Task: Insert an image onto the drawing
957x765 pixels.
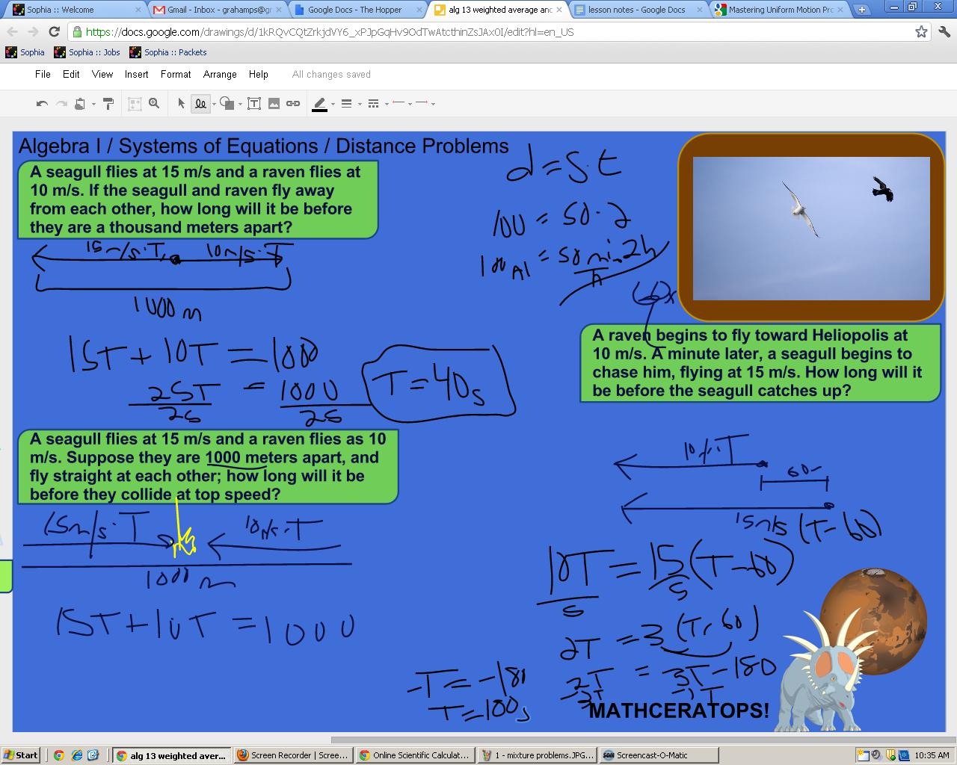Action: coord(274,103)
